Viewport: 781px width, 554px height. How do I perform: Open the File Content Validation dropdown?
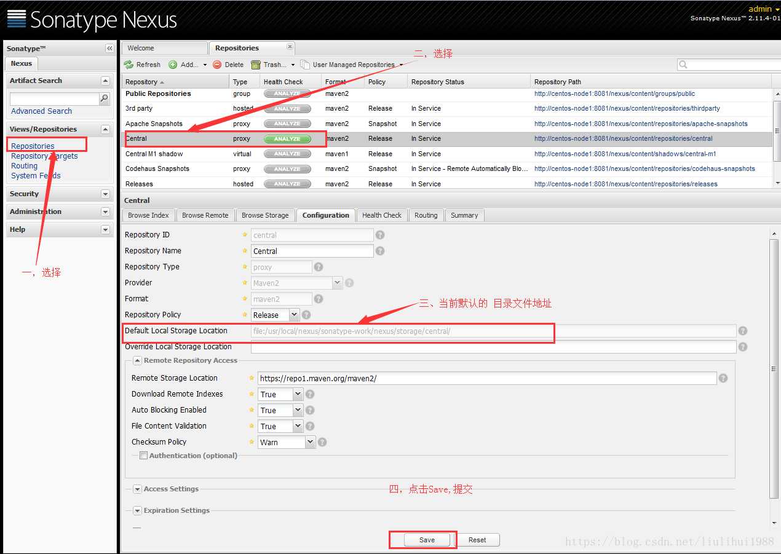tap(298, 426)
